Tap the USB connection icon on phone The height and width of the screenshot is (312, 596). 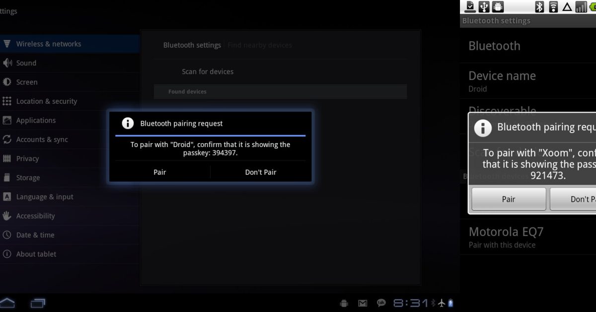484,6
